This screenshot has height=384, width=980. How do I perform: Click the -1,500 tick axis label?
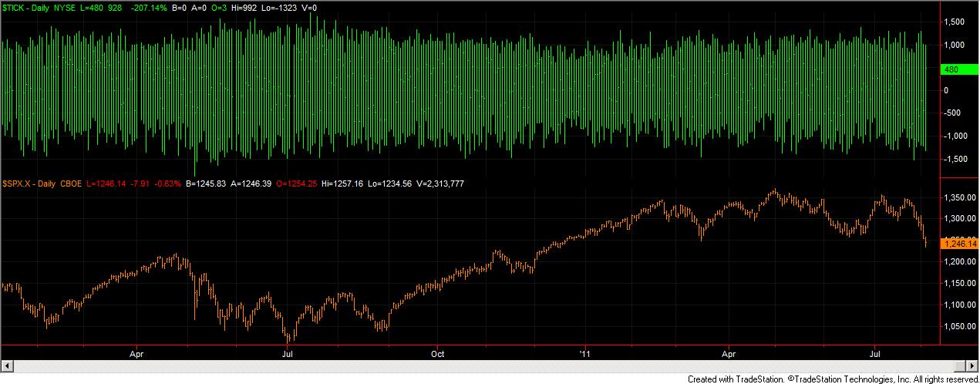[x=955, y=160]
